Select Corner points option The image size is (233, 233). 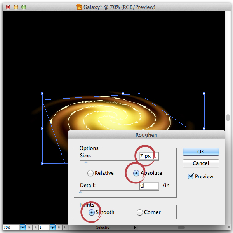[x=140, y=212]
